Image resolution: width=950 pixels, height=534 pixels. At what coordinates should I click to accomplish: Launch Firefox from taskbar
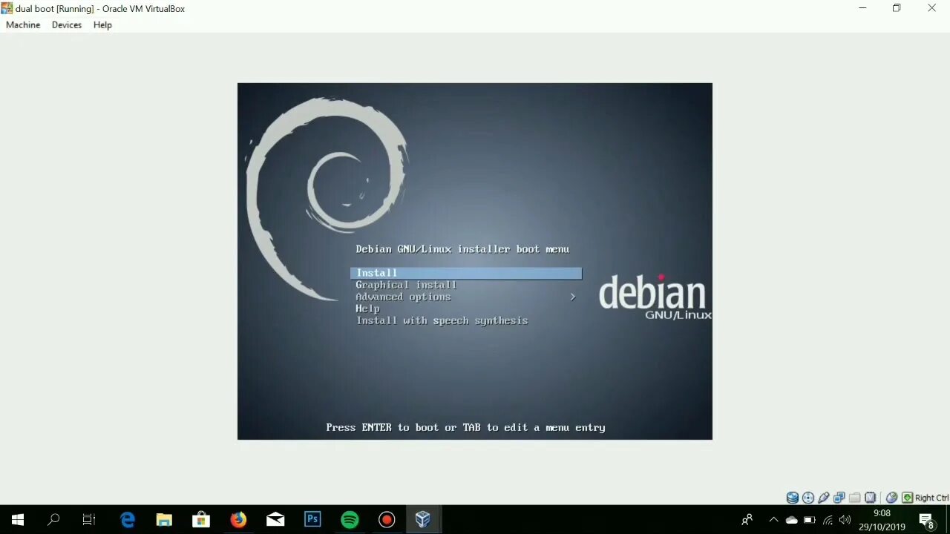point(238,519)
